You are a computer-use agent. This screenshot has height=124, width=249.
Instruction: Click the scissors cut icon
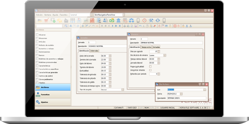tap(144, 26)
